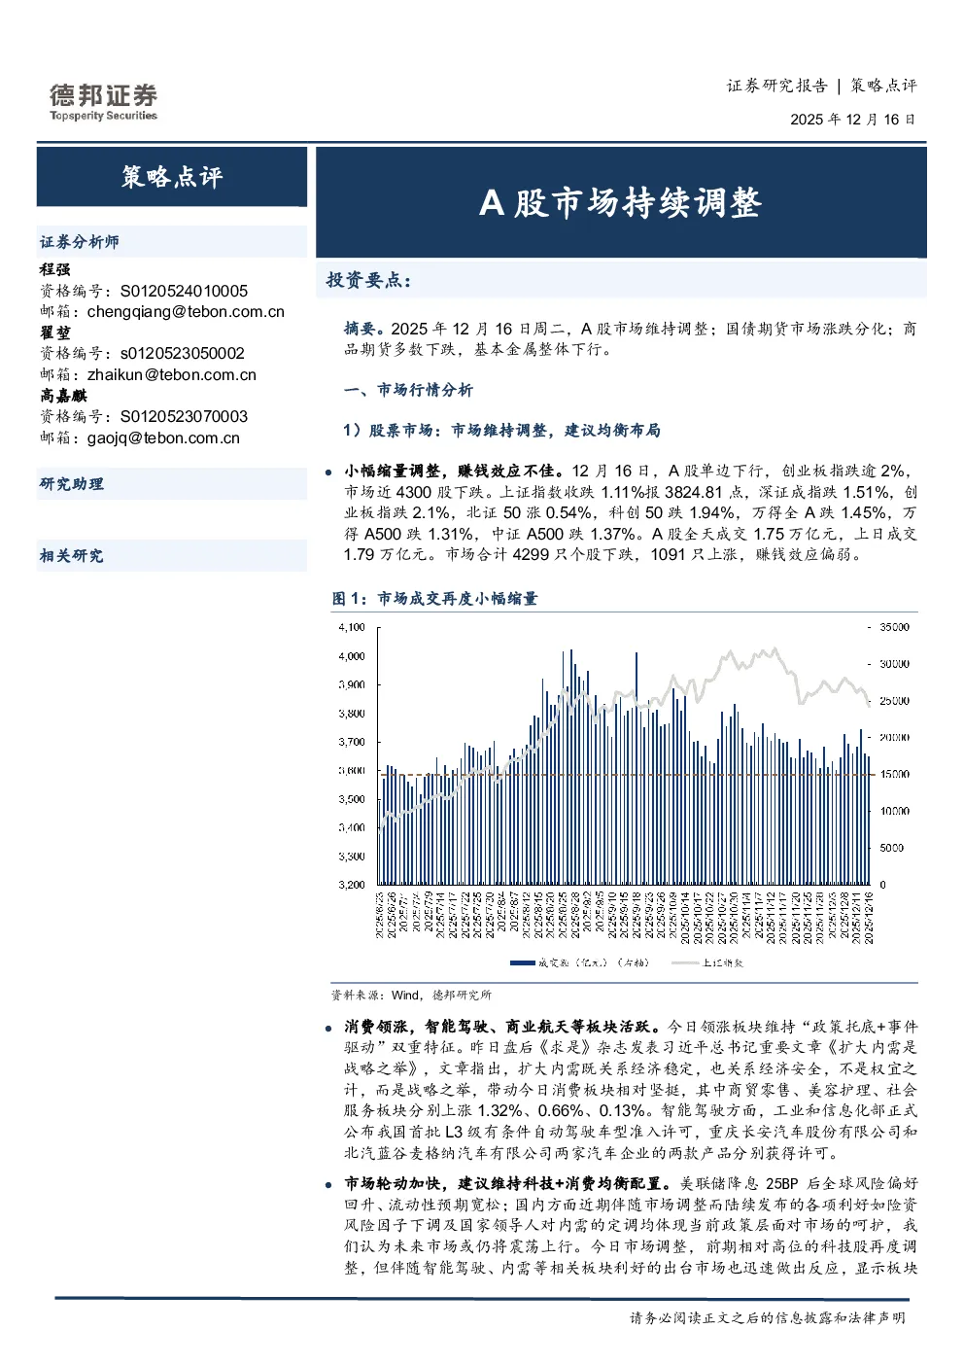Click the 4,100 value on the left chart axis
The height and width of the screenshot is (1364, 964).
point(352,628)
